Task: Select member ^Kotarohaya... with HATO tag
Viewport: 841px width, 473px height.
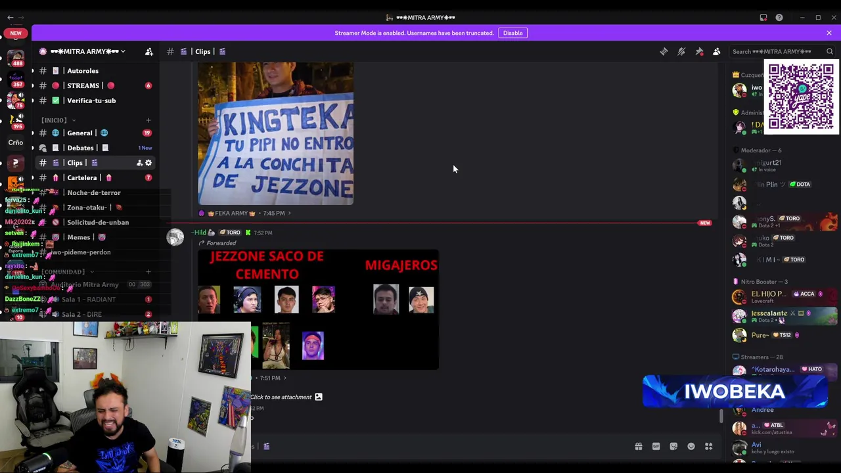Action: pos(785,372)
